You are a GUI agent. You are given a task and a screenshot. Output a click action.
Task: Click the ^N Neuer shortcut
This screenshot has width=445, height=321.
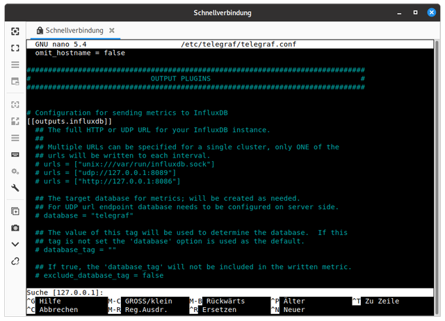pos(288,309)
